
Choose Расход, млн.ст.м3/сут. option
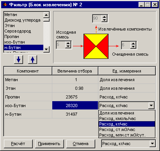(x=127, y=135)
